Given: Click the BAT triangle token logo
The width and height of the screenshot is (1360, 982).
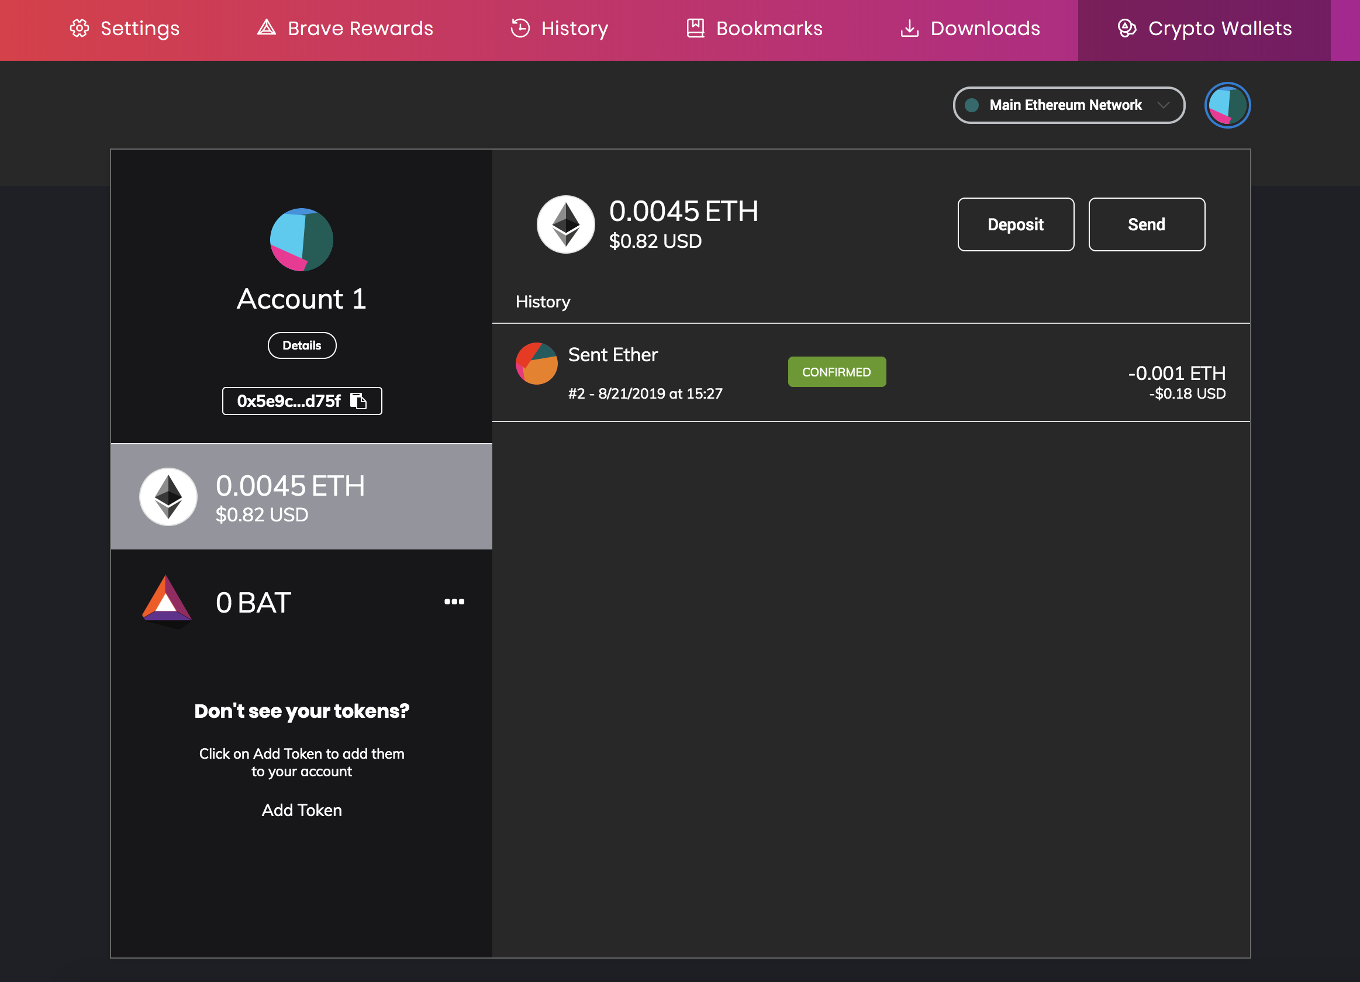Looking at the screenshot, I should 167,601.
